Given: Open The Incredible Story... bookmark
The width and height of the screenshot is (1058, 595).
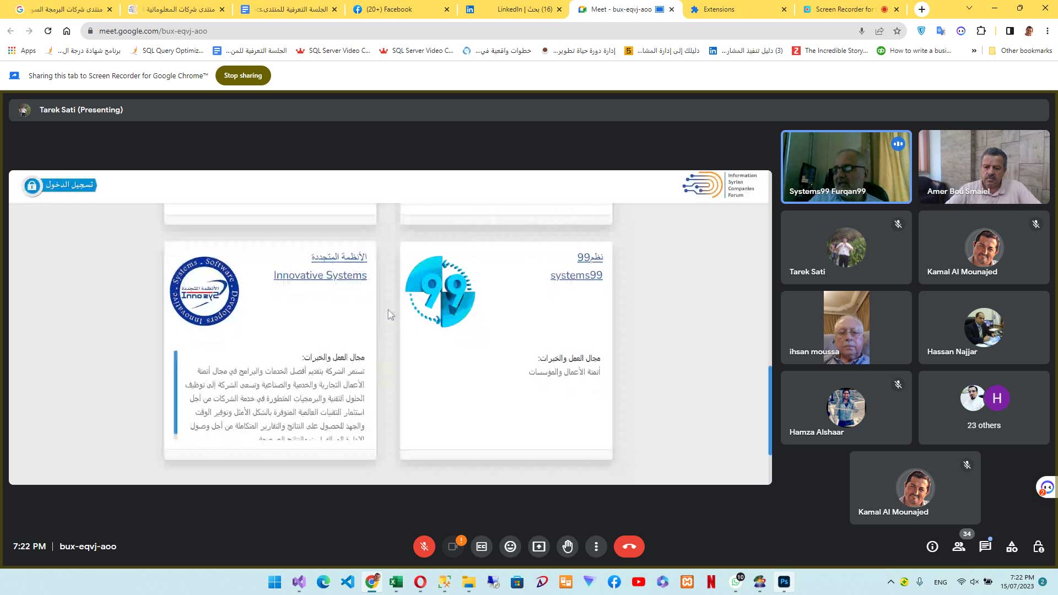Looking at the screenshot, I should tap(830, 51).
